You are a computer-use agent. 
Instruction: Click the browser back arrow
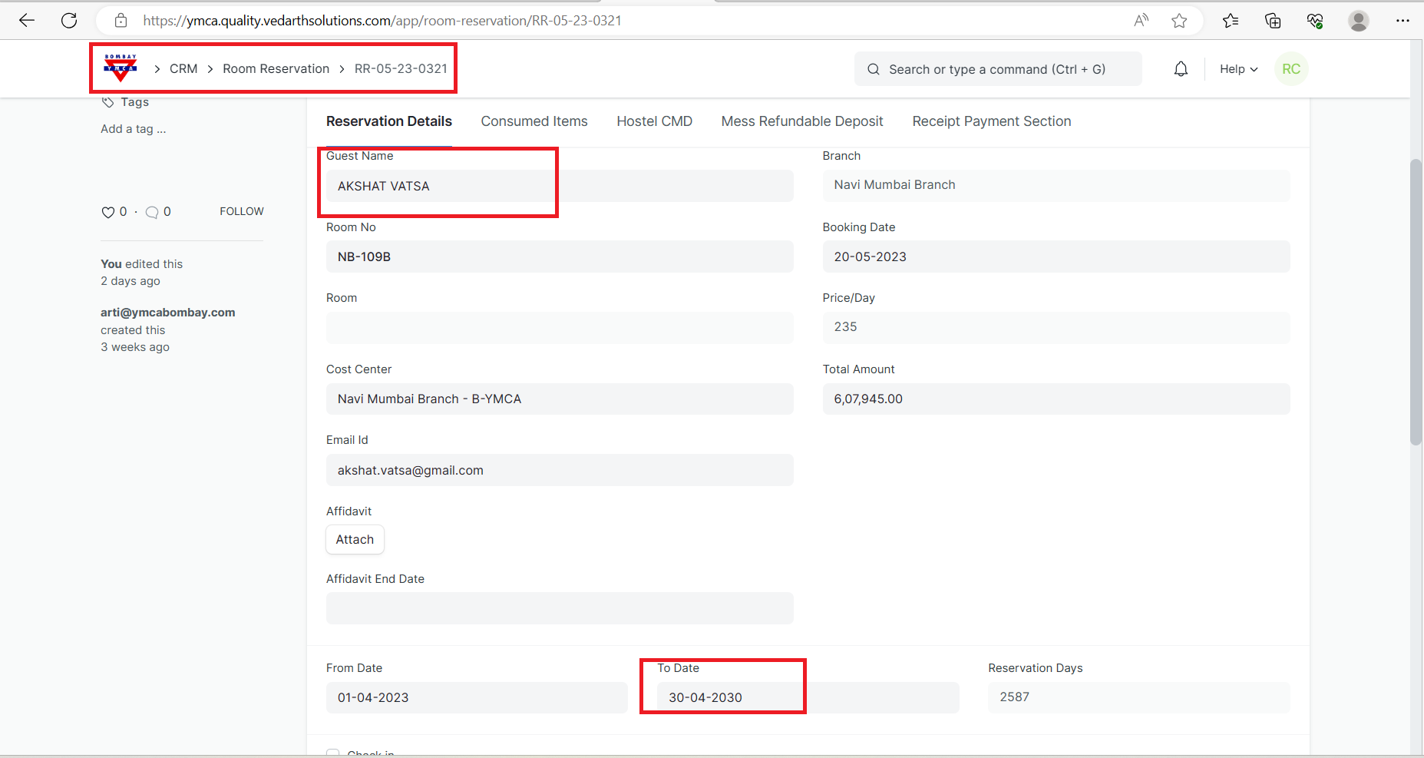(x=27, y=21)
